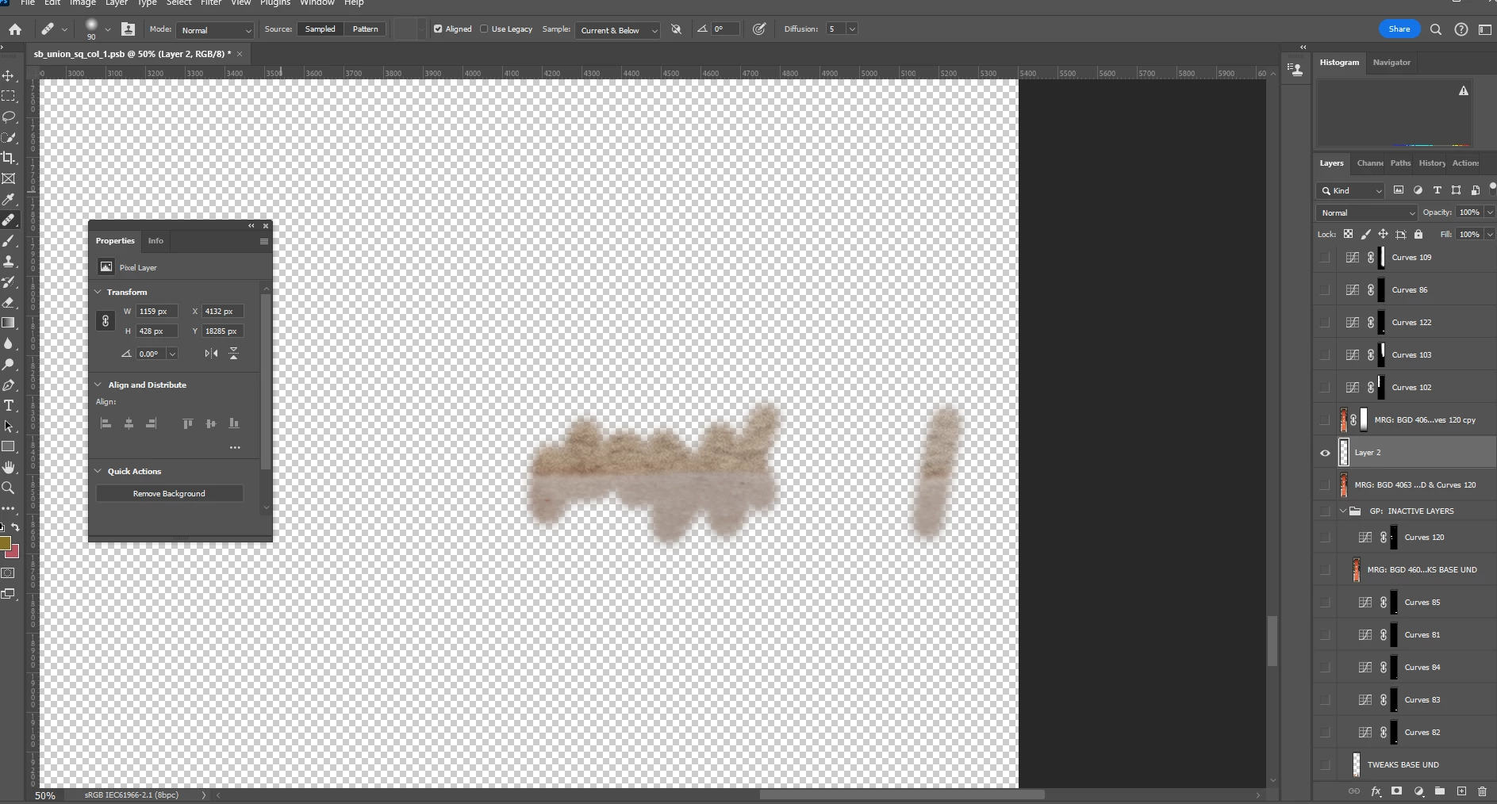Select the Type tool
Viewport: 1497px width, 804px height.
9,405
